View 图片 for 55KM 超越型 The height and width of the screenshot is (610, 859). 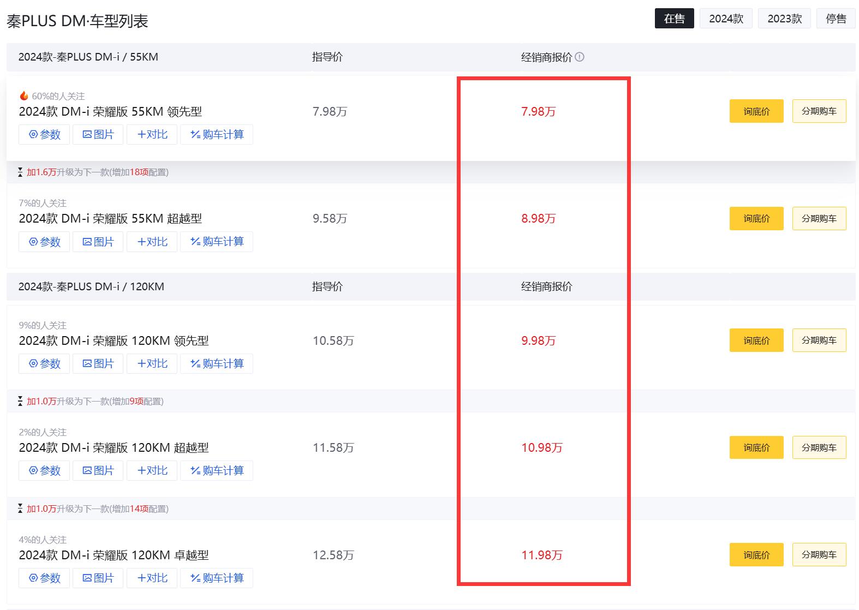98,242
